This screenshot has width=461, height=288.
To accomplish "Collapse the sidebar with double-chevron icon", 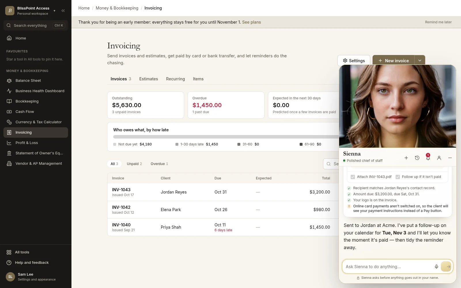I will (63, 11).
